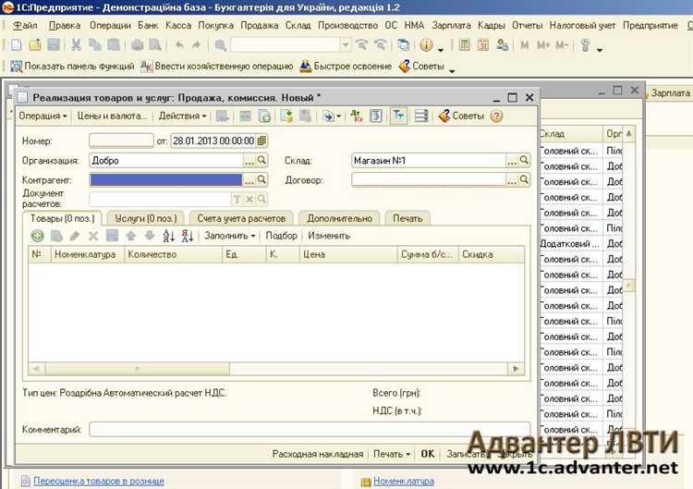
Task: Click magnifier icon next to Договор field
Action: click(x=524, y=179)
